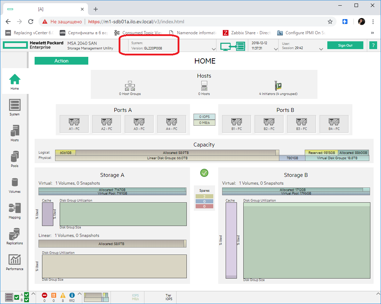Click overall system health check indicator
The width and height of the screenshot is (381, 304).
point(17,297)
